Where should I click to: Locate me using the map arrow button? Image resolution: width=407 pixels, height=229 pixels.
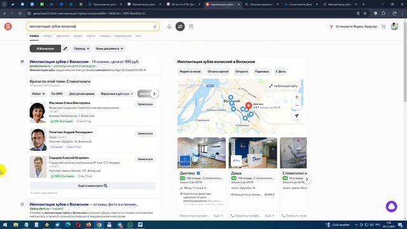tap(296, 116)
